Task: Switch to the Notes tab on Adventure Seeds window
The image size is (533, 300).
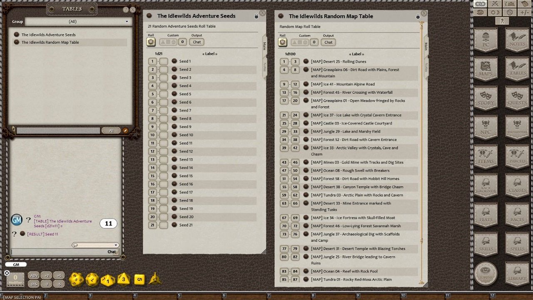Action: coord(264,67)
